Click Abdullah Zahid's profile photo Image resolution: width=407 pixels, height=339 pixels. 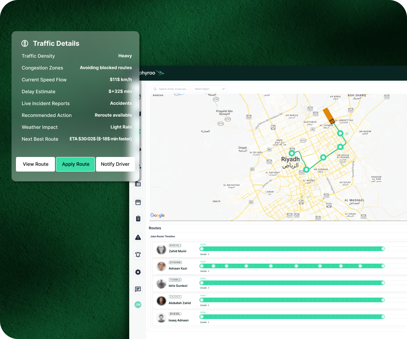(x=161, y=301)
